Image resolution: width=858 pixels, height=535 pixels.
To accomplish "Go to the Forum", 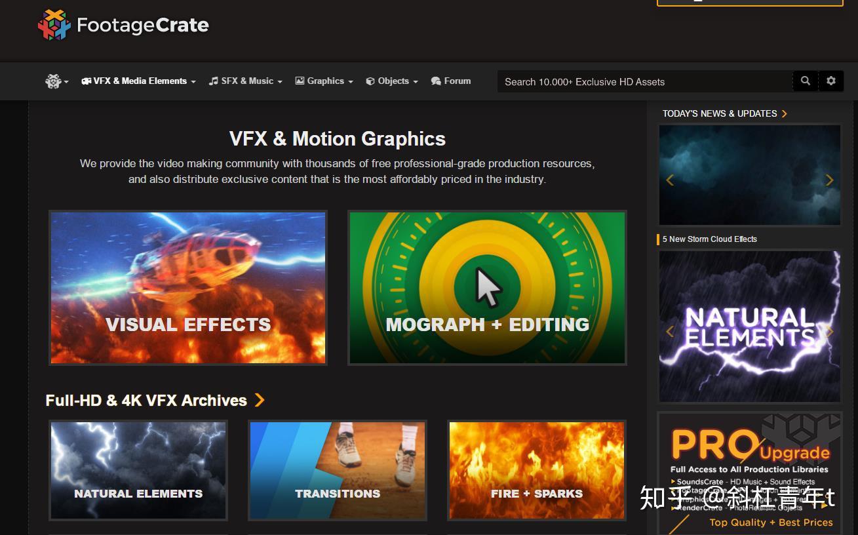I will (x=451, y=81).
